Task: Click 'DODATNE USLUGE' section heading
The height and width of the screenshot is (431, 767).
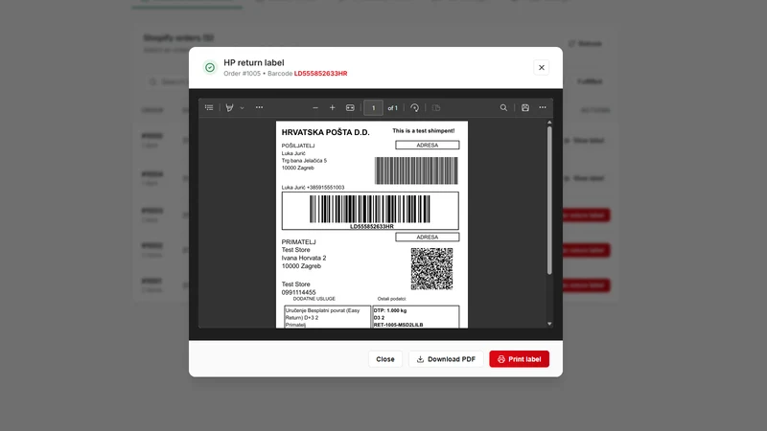Action: (314, 299)
